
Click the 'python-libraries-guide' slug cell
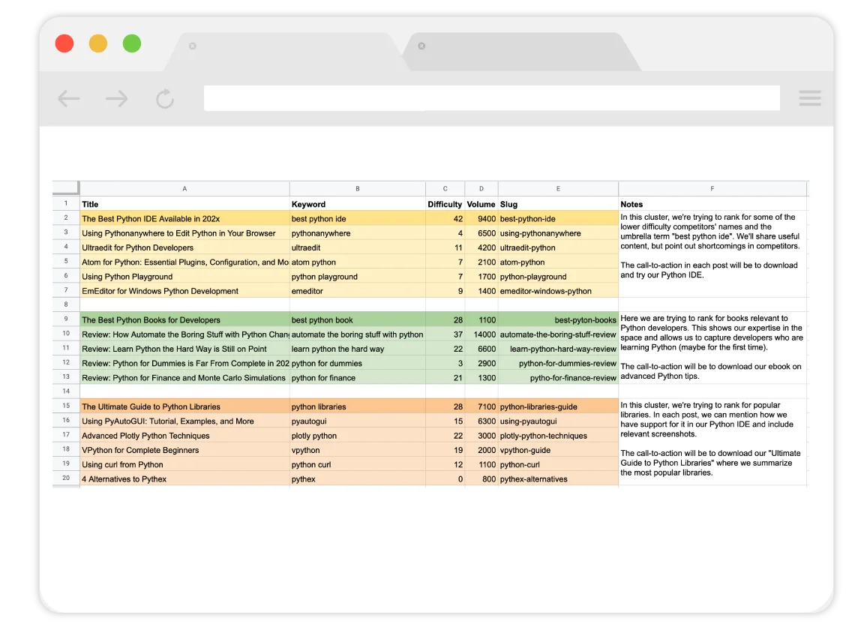(558, 406)
